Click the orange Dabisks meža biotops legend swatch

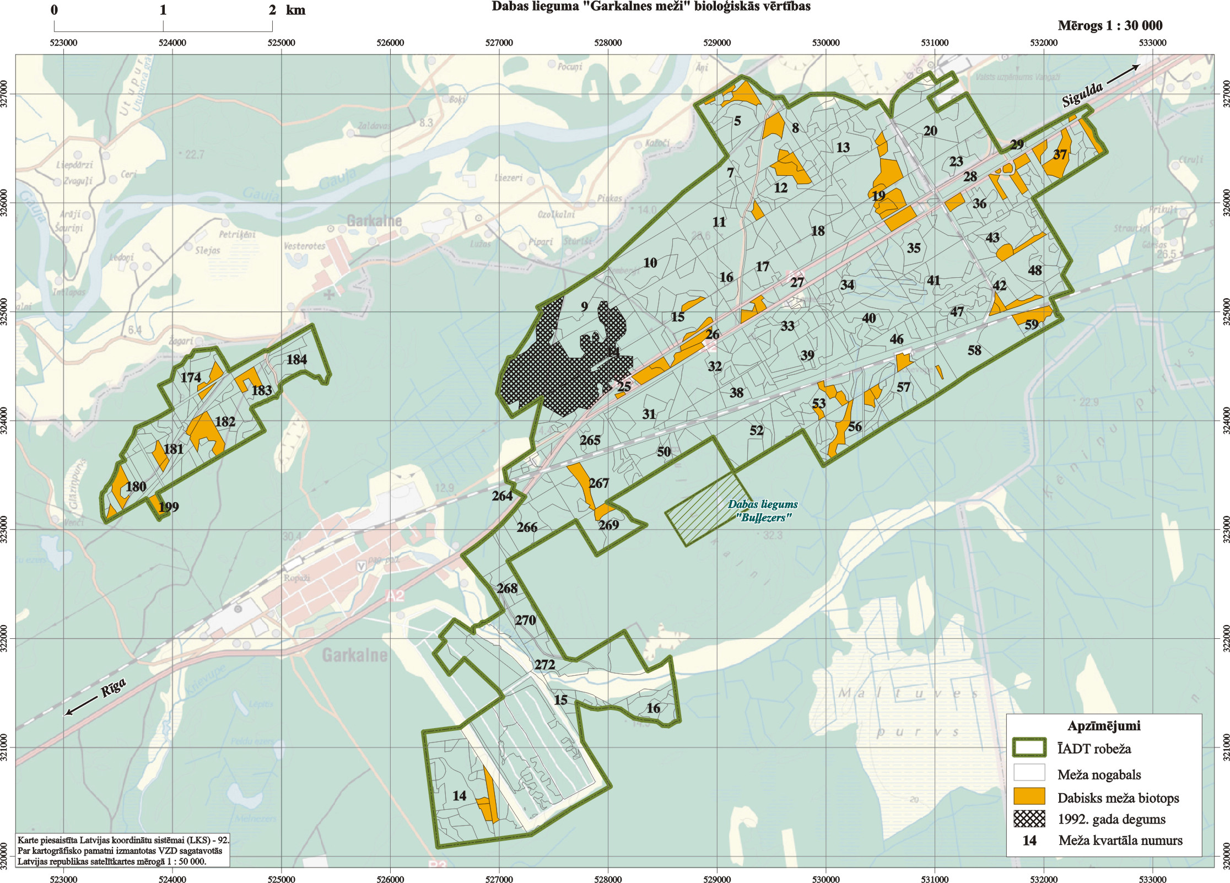[x=1029, y=796]
